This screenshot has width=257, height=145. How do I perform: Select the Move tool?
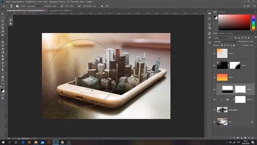pos(3,14)
